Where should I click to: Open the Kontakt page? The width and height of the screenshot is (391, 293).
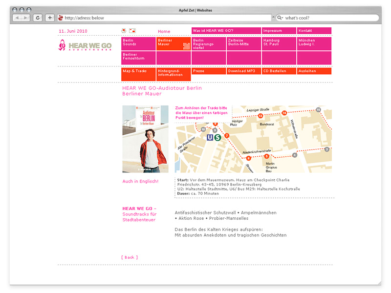[314, 31]
